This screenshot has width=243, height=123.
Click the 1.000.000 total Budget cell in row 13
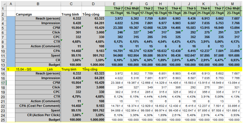point(93,65)
